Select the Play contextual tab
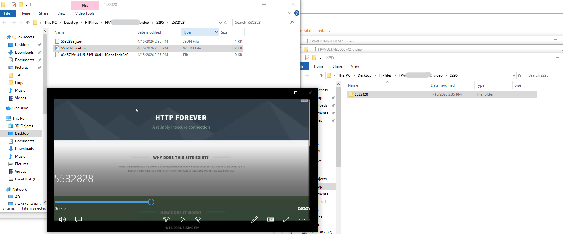 click(x=85, y=5)
